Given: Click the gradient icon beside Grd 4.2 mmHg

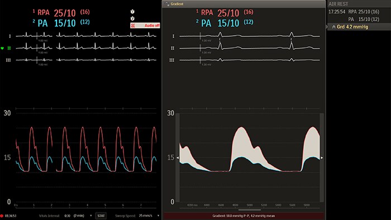Looking at the screenshot, I should tap(333, 27).
